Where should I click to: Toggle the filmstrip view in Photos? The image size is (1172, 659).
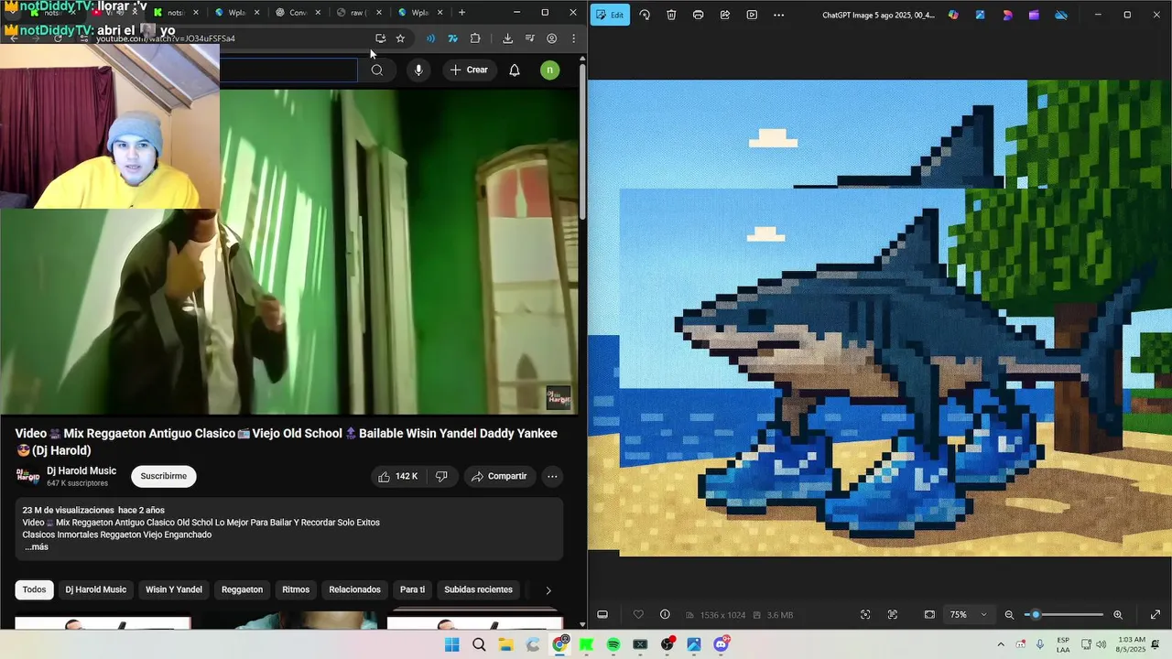602,614
